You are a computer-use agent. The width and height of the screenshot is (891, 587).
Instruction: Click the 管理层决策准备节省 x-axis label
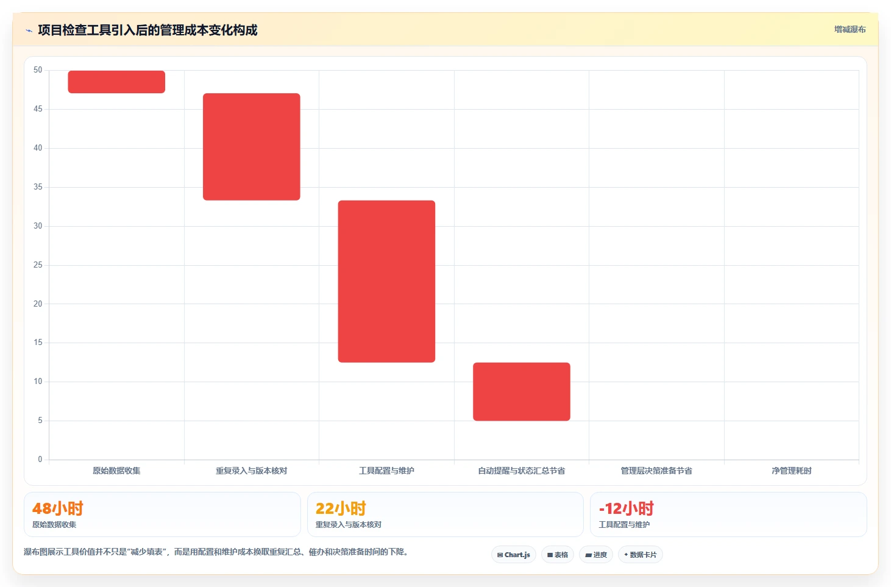(x=656, y=471)
